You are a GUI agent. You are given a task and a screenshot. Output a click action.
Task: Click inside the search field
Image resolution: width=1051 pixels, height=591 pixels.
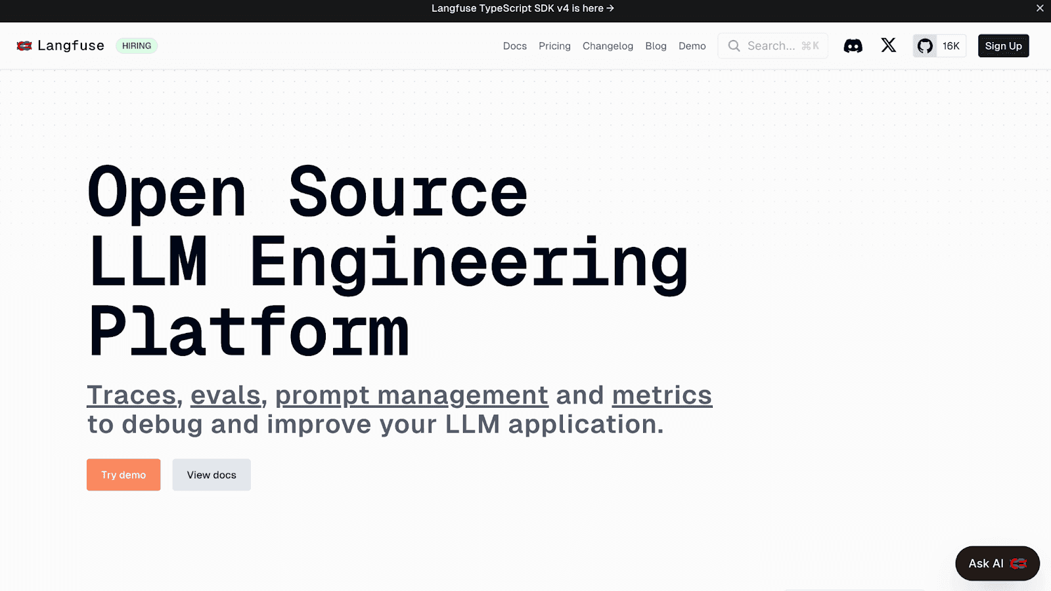click(x=775, y=45)
